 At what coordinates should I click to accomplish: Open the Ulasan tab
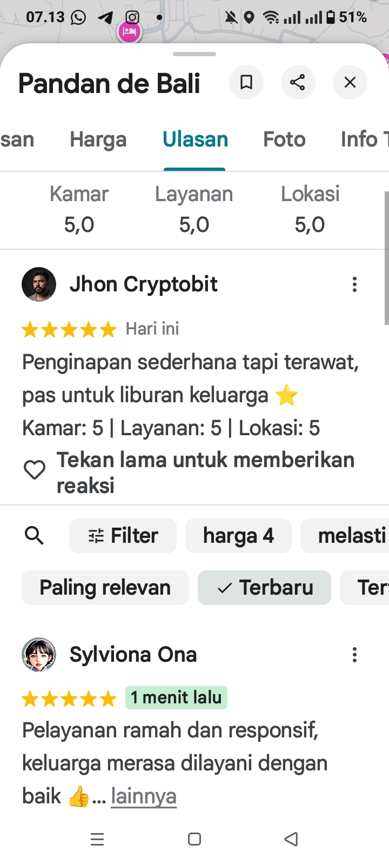pyautogui.click(x=195, y=139)
